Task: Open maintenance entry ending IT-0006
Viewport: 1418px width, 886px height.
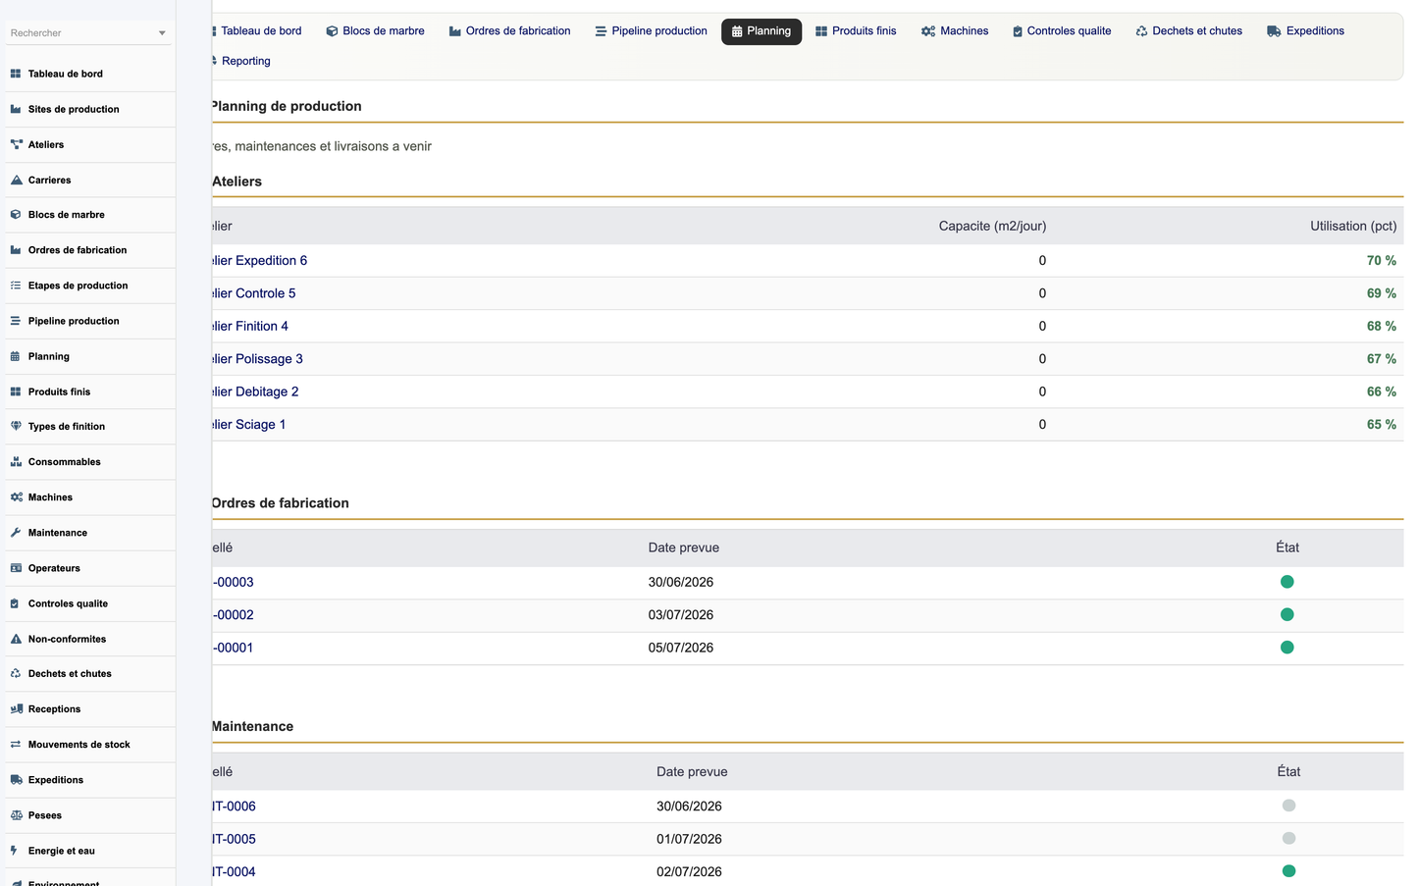Action: (235, 807)
